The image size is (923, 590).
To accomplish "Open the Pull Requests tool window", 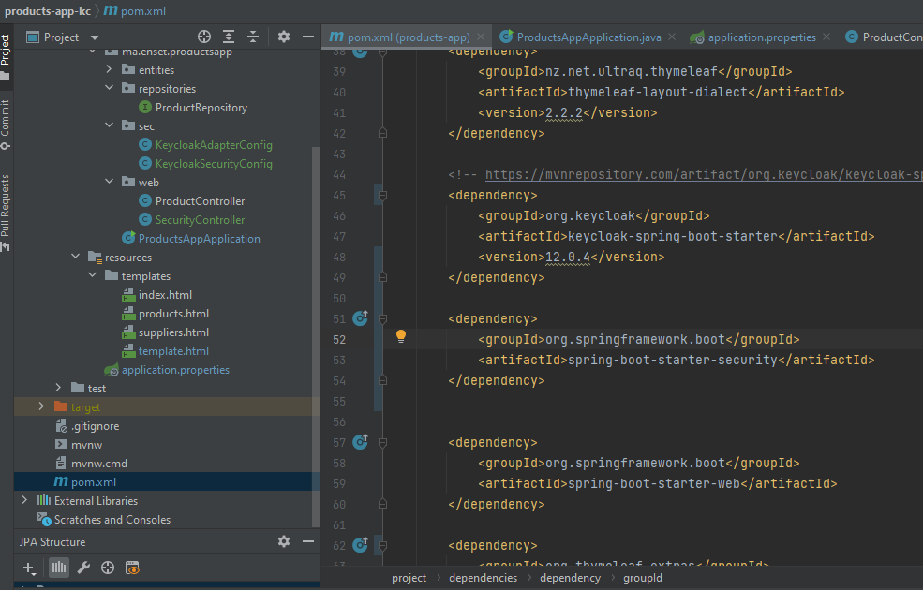I will (x=6, y=213).
